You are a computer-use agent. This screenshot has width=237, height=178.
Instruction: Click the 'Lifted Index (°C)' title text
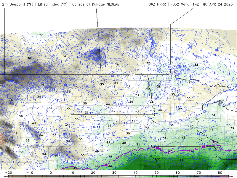53,4
